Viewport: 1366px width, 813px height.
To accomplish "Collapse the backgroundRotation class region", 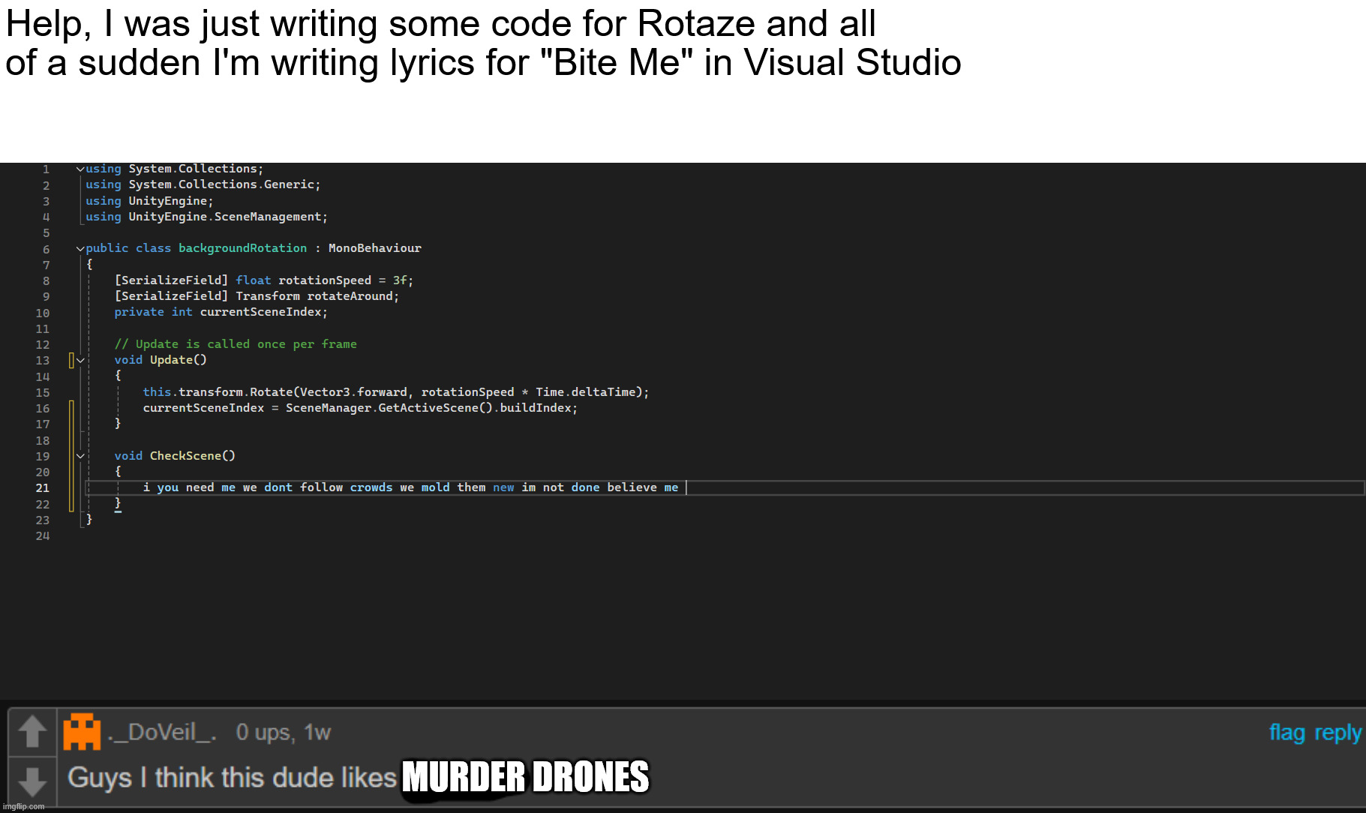I will pyautogui.click(x=80, y=248).
